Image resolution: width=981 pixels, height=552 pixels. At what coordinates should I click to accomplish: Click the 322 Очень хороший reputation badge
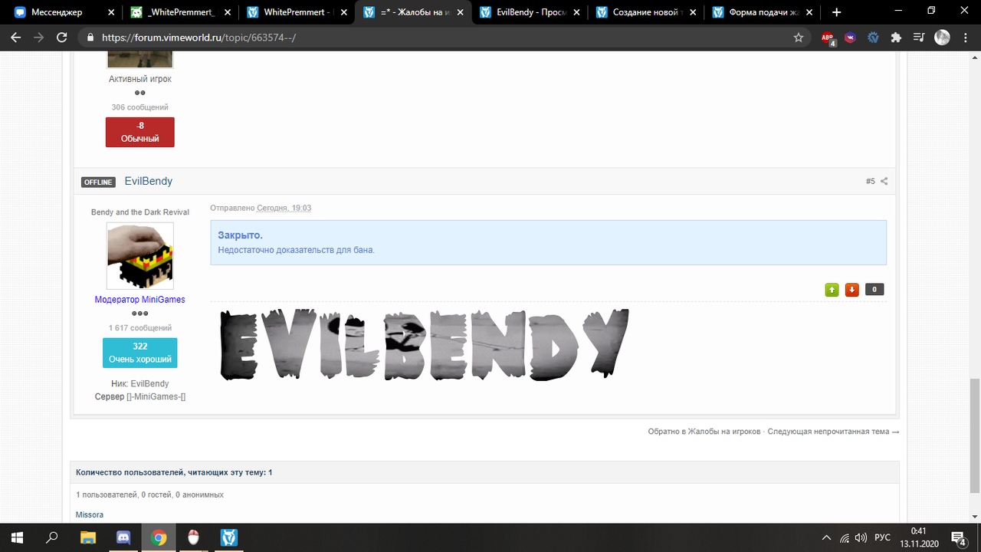(x=139, y=353)
